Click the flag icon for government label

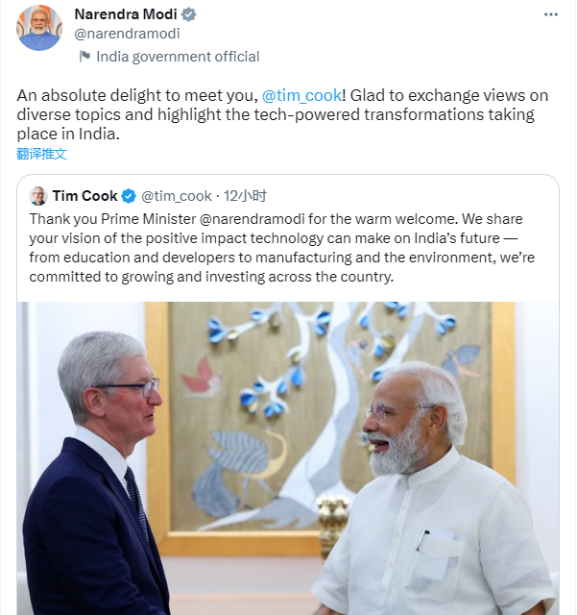tap(84, 57)
